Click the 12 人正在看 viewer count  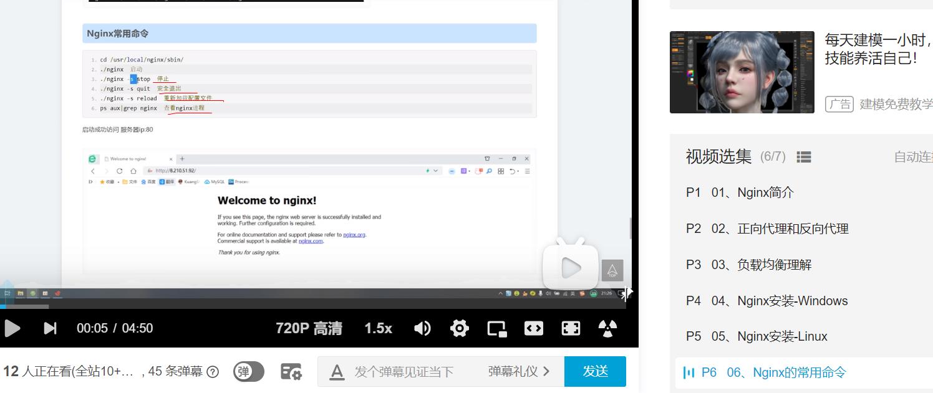(x=69, y=372)
